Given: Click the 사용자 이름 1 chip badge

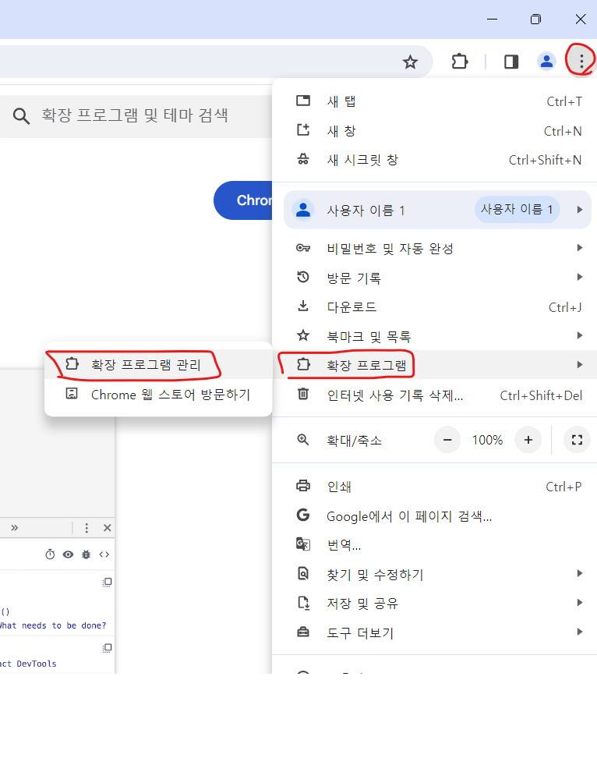Looking at the screenshot, I should (x=517, y=209).
